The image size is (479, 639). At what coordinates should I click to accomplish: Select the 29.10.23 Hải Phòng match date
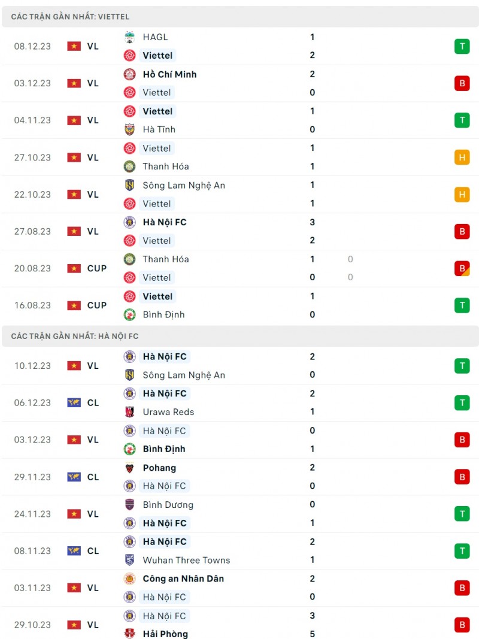tap(32, 625)
